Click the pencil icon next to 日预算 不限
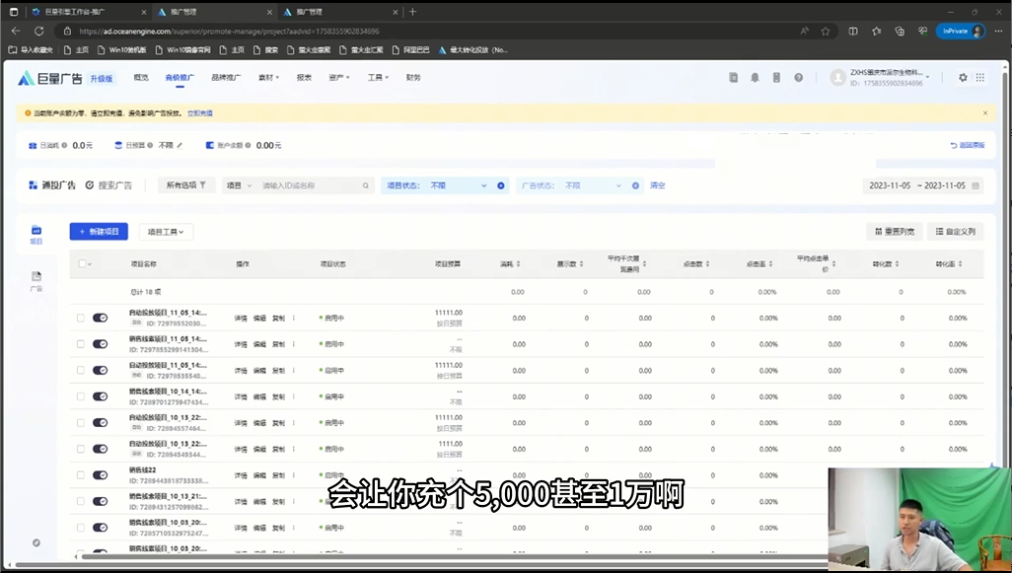Viewport: 1012px width, 573px height. point(181,146)
